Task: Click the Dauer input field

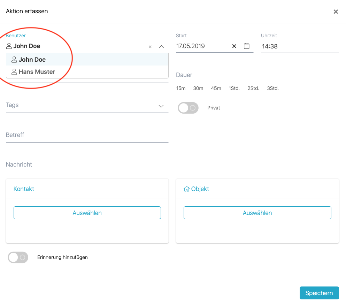Action: (x=257, y=75)
